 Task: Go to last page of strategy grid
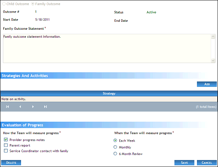[45, 107]
